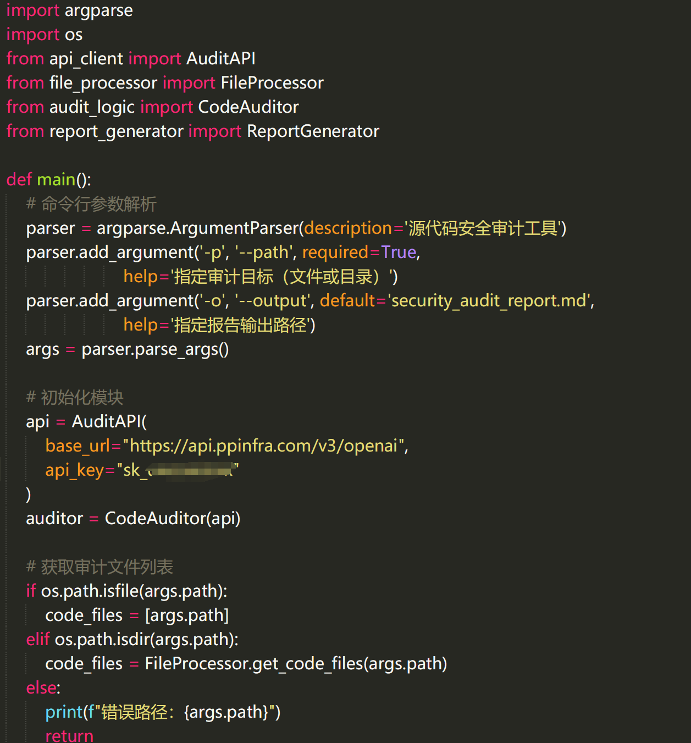The image size is (691, 743).
Task: Click parser.parse_args() call
Action: (x=155, y=350)
